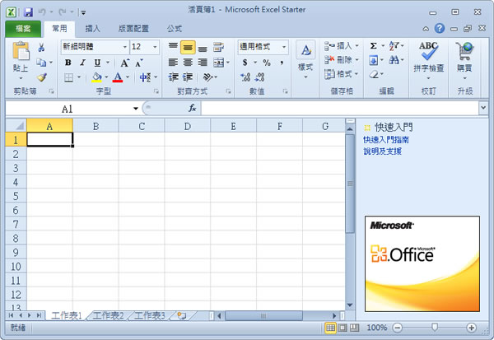Expand Delete cells dropdown

[357, 59]
